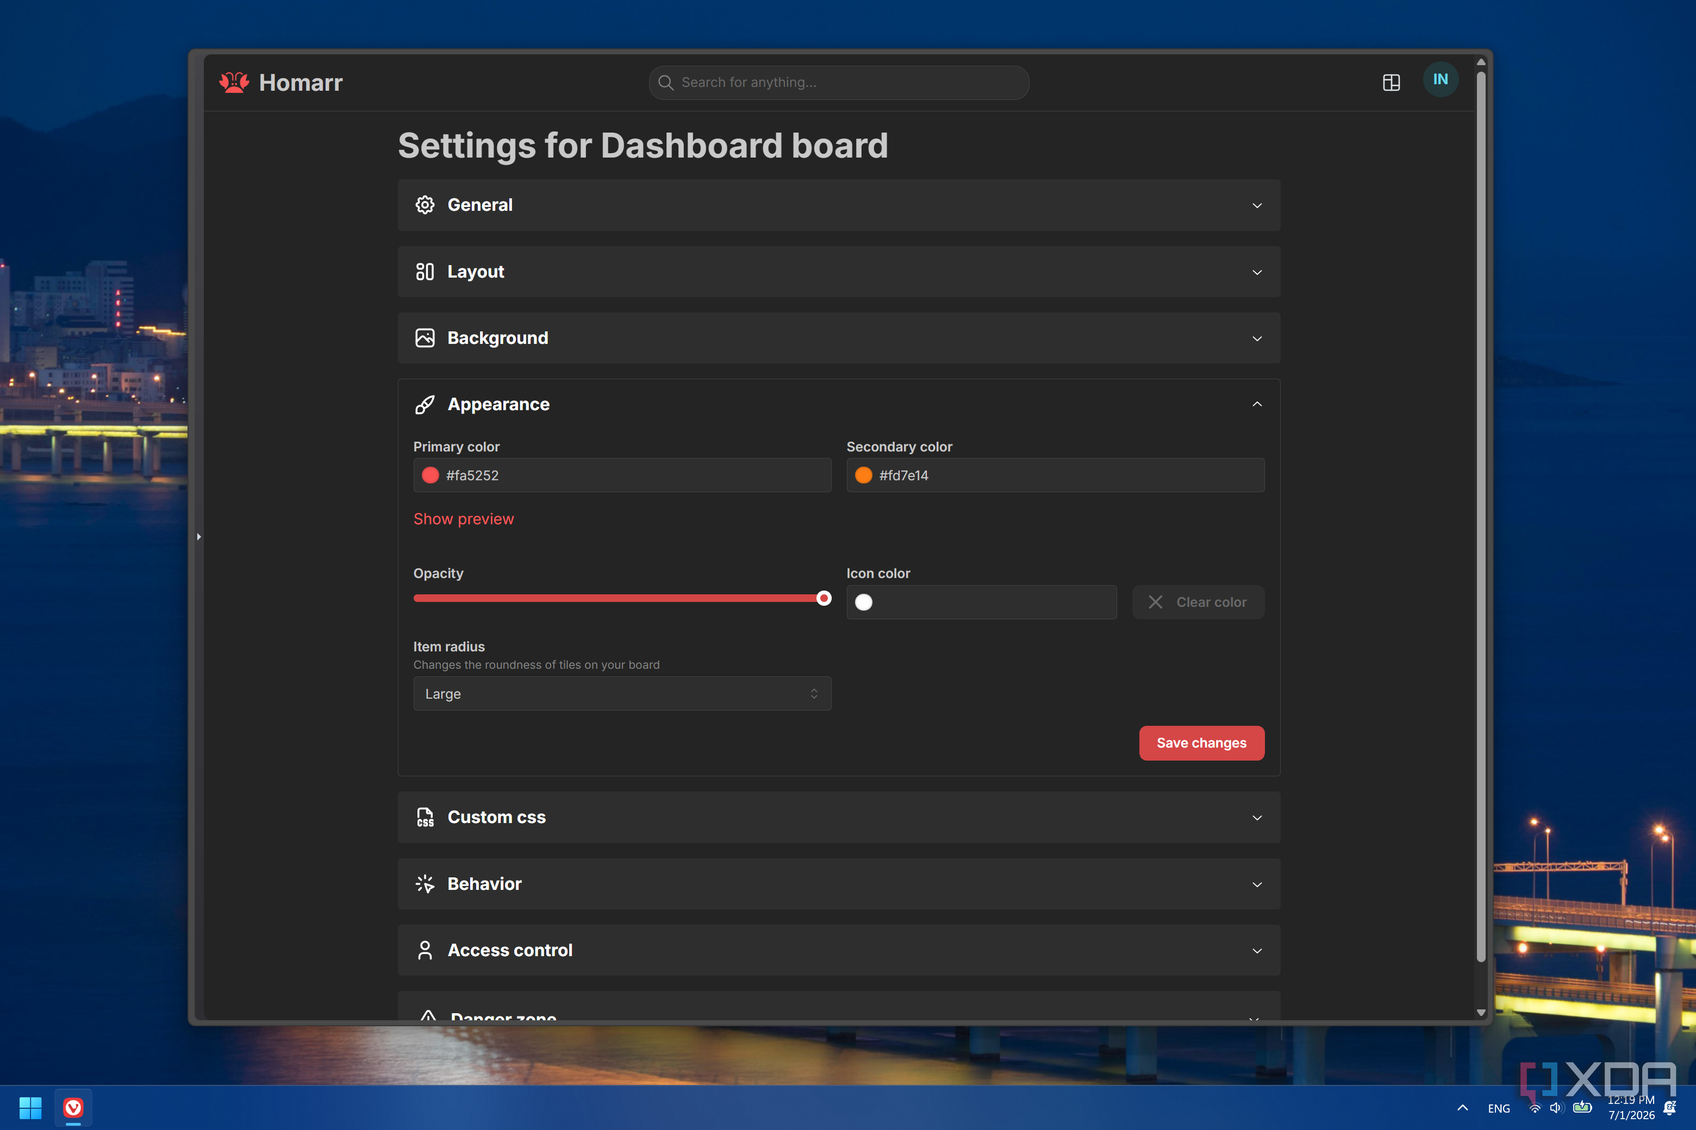The image size is (1696, 1130).
Task: Focus the Search for anything field
Action: pyautogui.click(x=839, y=82)
